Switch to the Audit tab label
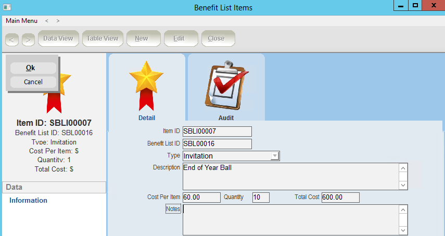The image size is (445, 236). (226, 118)
